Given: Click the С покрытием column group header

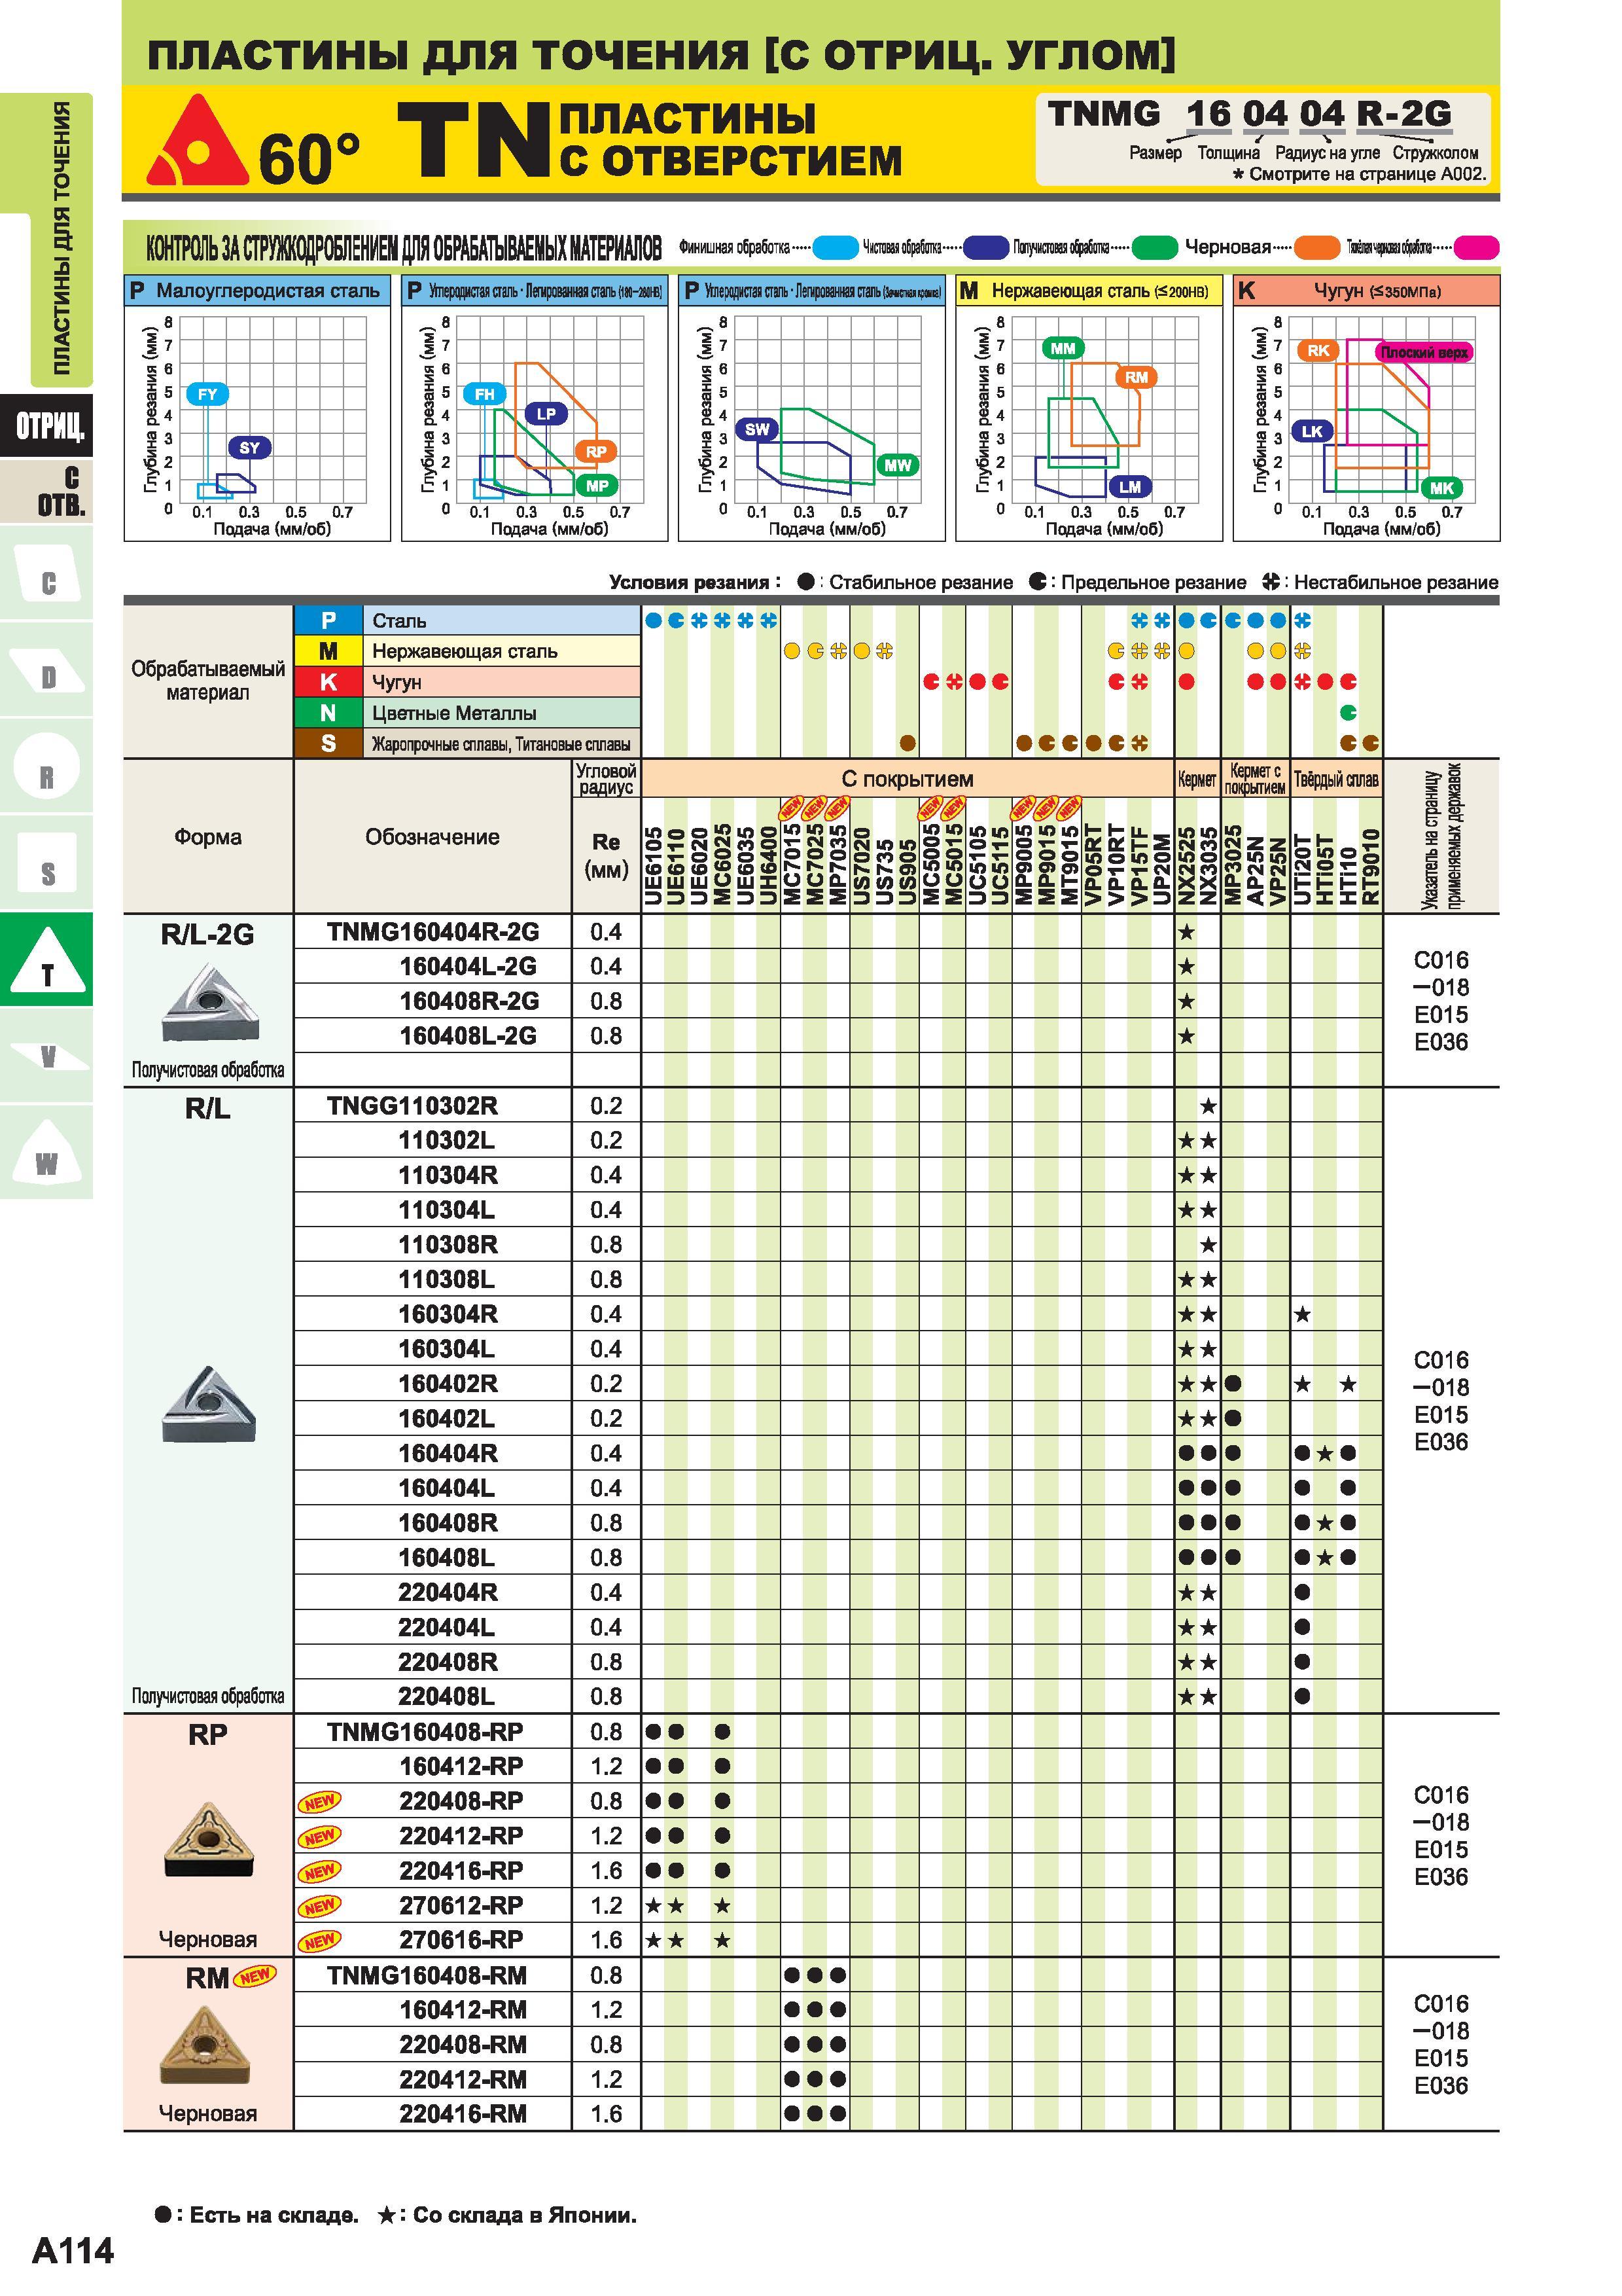Looking at the screenshot, I should 908,779.
